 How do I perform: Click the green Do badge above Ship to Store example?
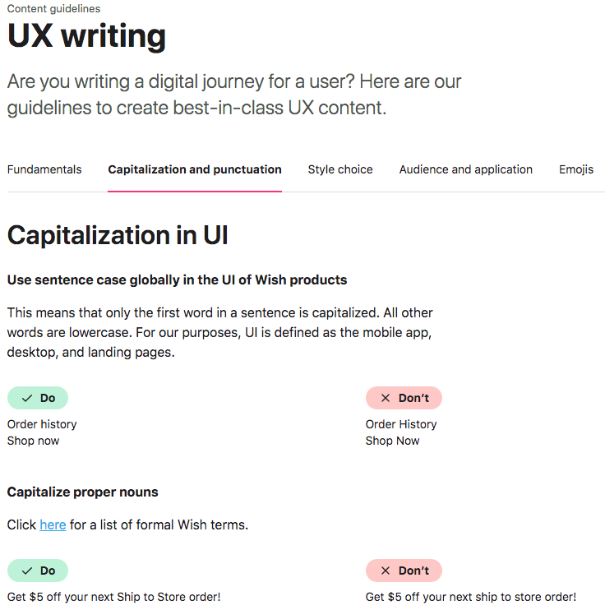tap(38, 571)
